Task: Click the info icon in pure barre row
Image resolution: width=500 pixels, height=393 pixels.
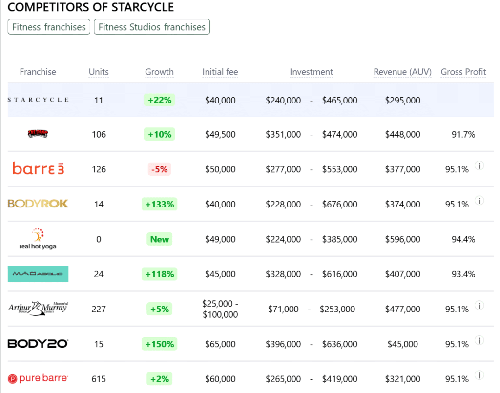Action: (479, 375)
